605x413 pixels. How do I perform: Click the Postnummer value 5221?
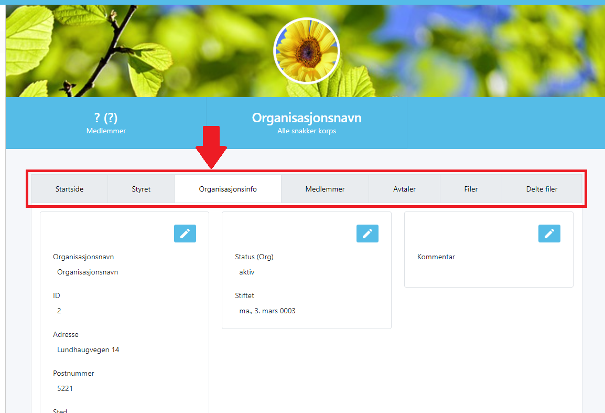point(66,388)
